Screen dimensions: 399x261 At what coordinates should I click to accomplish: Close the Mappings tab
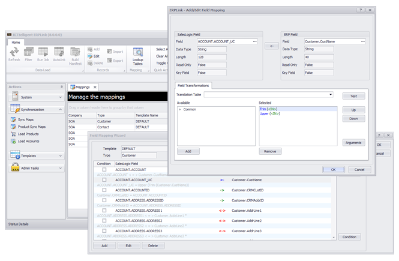click(95, 87)
